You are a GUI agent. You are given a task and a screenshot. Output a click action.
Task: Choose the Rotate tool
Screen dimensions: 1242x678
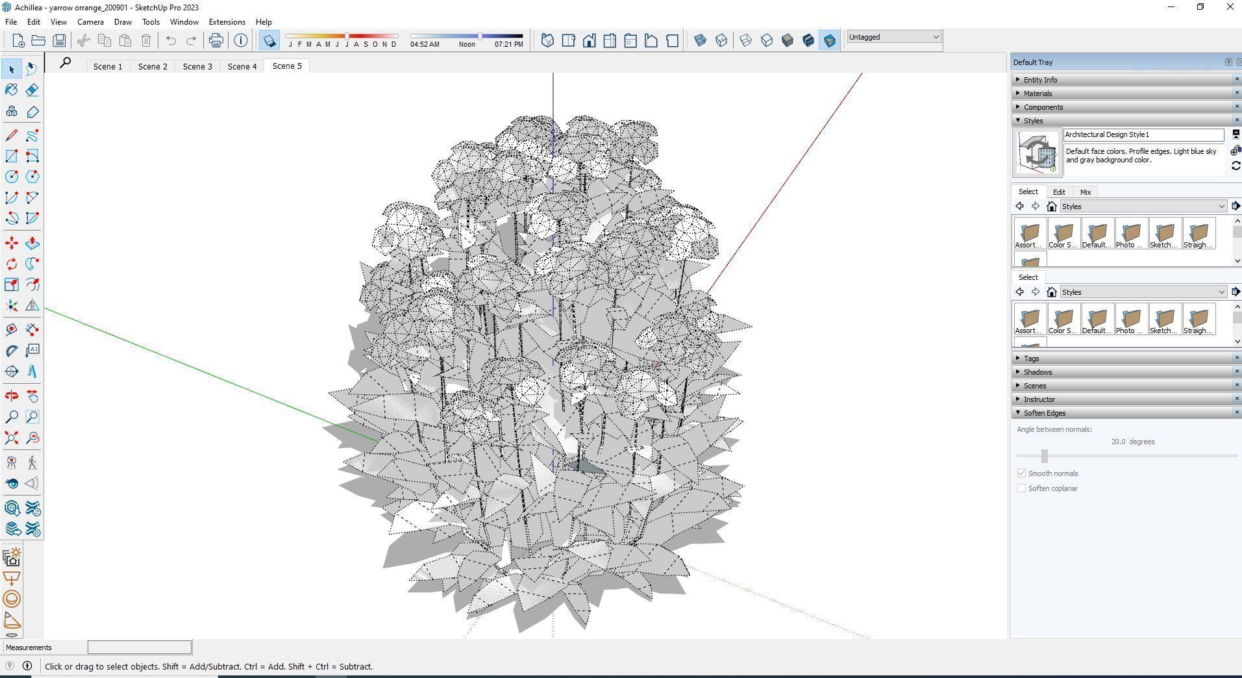coord(12,264)
